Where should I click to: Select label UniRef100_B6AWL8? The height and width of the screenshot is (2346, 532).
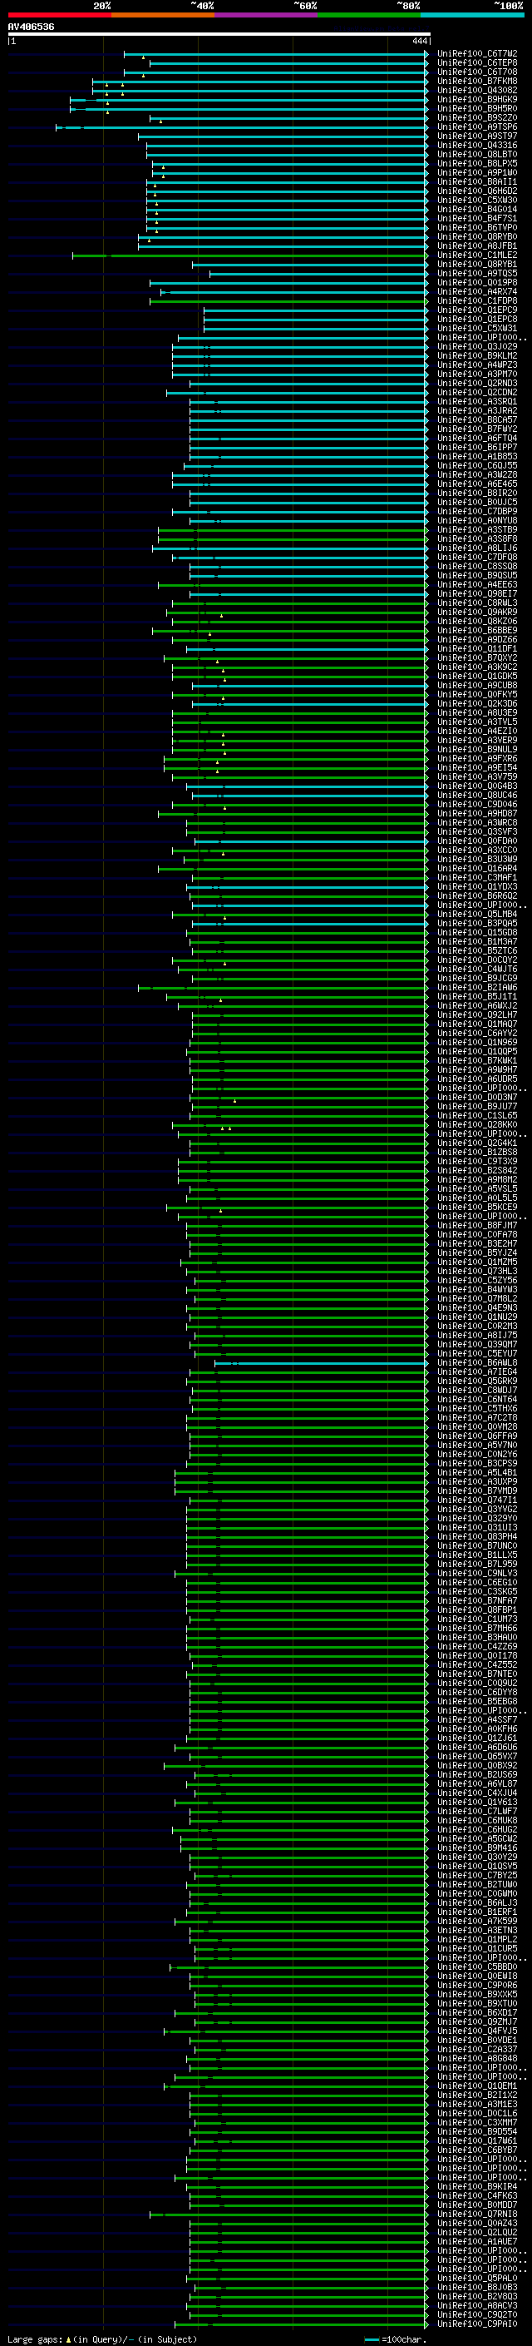point(477,1362)
